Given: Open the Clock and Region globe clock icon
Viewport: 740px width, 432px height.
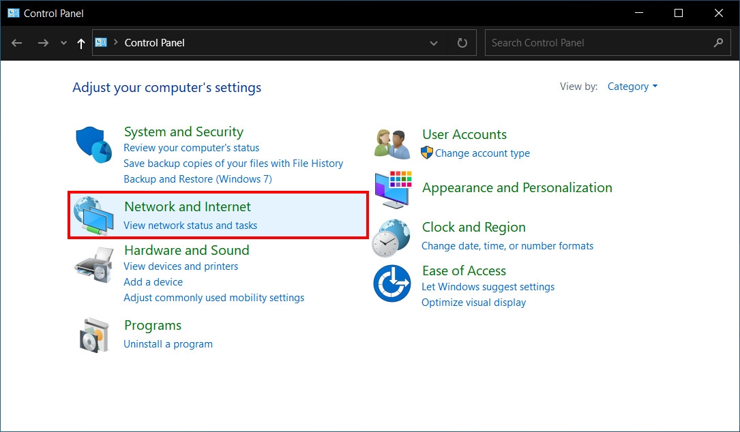Looking at the screenshot, I should [391, 238].
